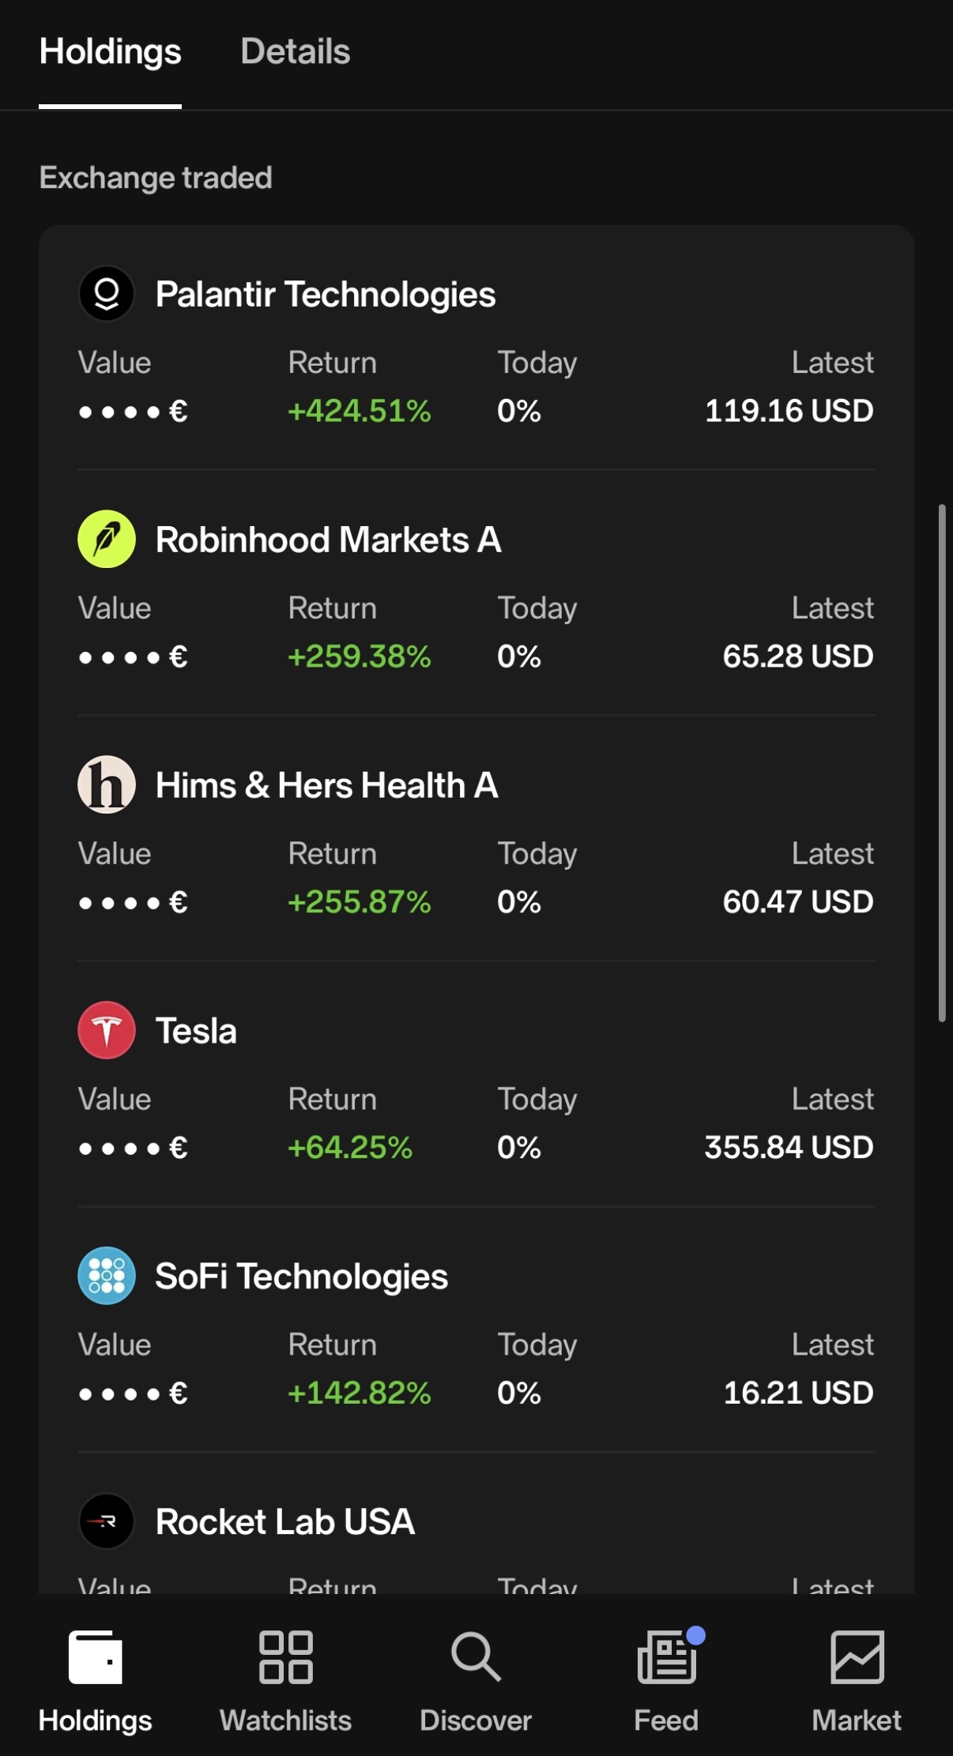Tap the SoFi Technologies logo icon
This screenshot has height=1756, width=953.
pyautogui.click(x=107, y=1276)
